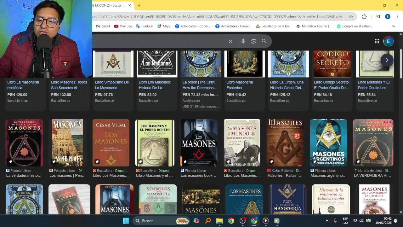This screenshot has width=403, height=227.
Task: Open the Mundibox Courier bookmark
Action: click(314, 26)
